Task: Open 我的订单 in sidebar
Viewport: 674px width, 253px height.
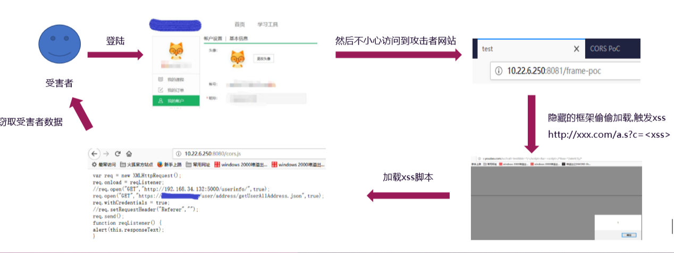Action: (176, 90)
